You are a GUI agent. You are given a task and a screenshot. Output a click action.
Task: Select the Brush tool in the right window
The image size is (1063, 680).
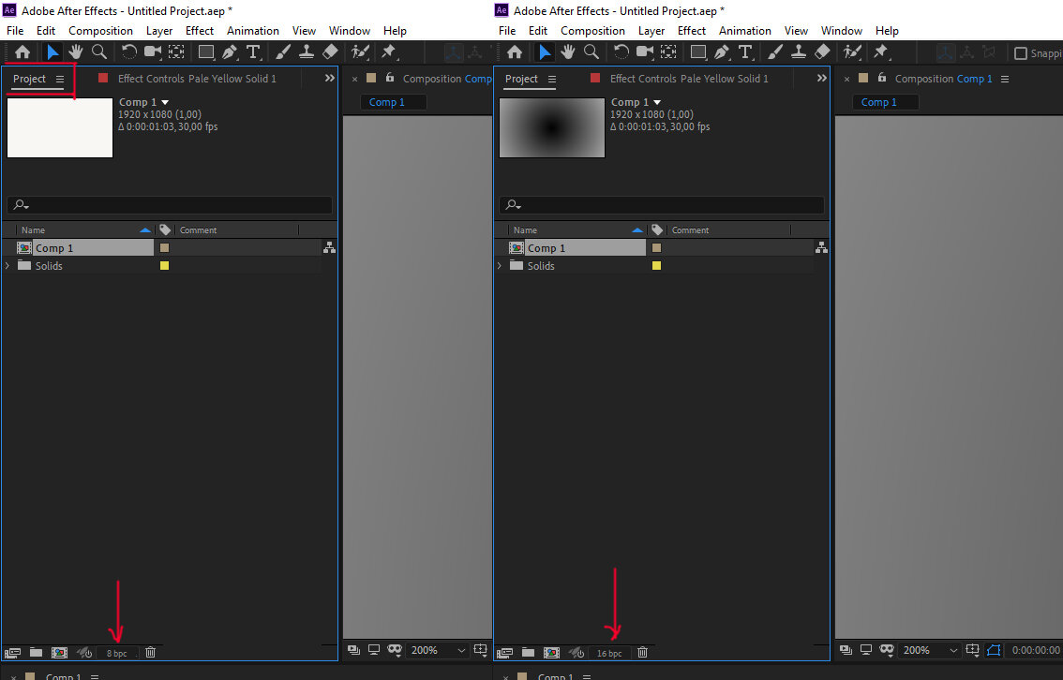(775, 52)
